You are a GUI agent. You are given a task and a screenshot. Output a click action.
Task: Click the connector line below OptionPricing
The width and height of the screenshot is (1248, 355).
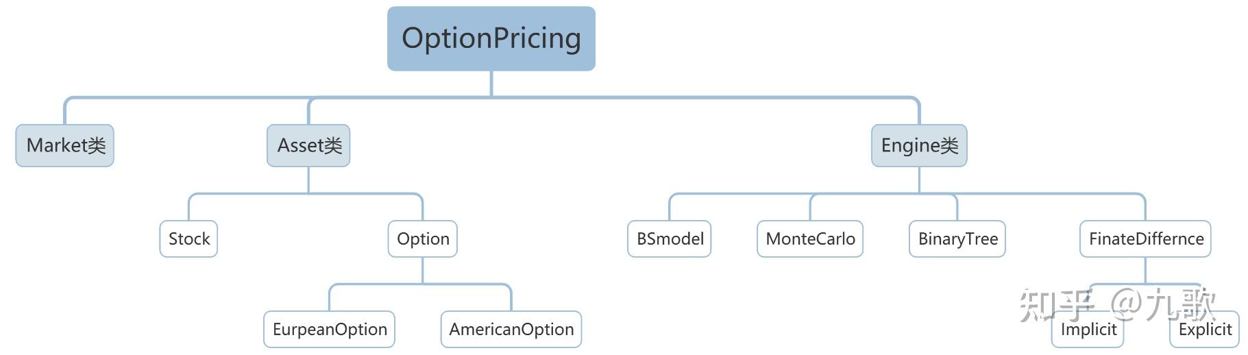tap(491, 84)
